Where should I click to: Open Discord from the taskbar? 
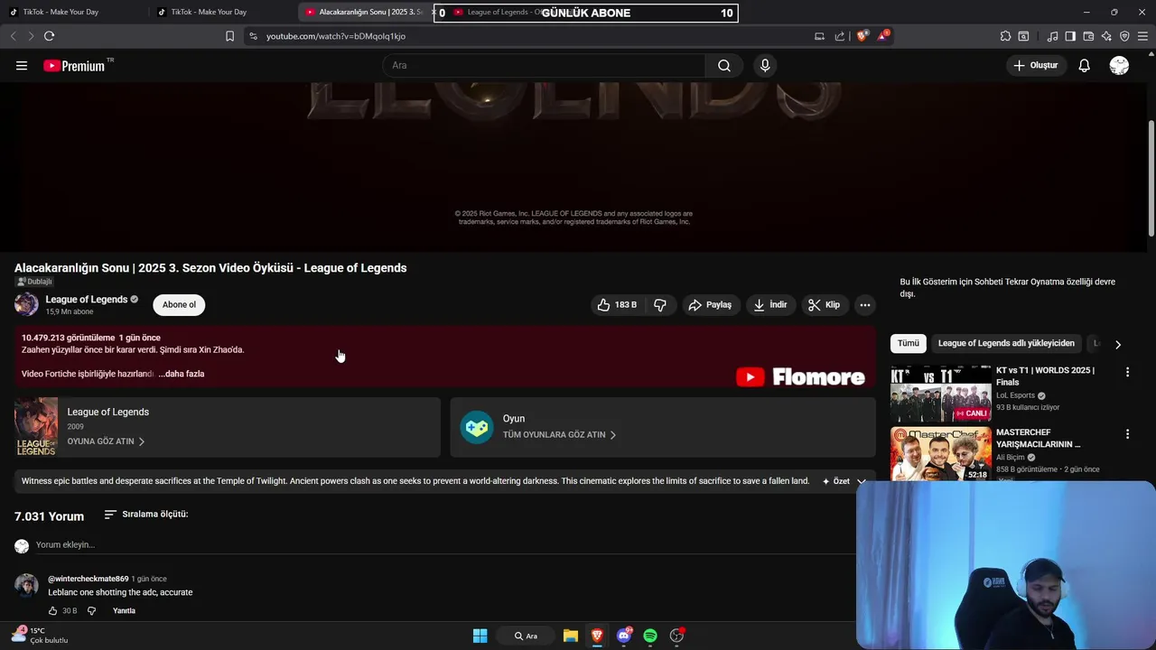click(x=624, y=636)
